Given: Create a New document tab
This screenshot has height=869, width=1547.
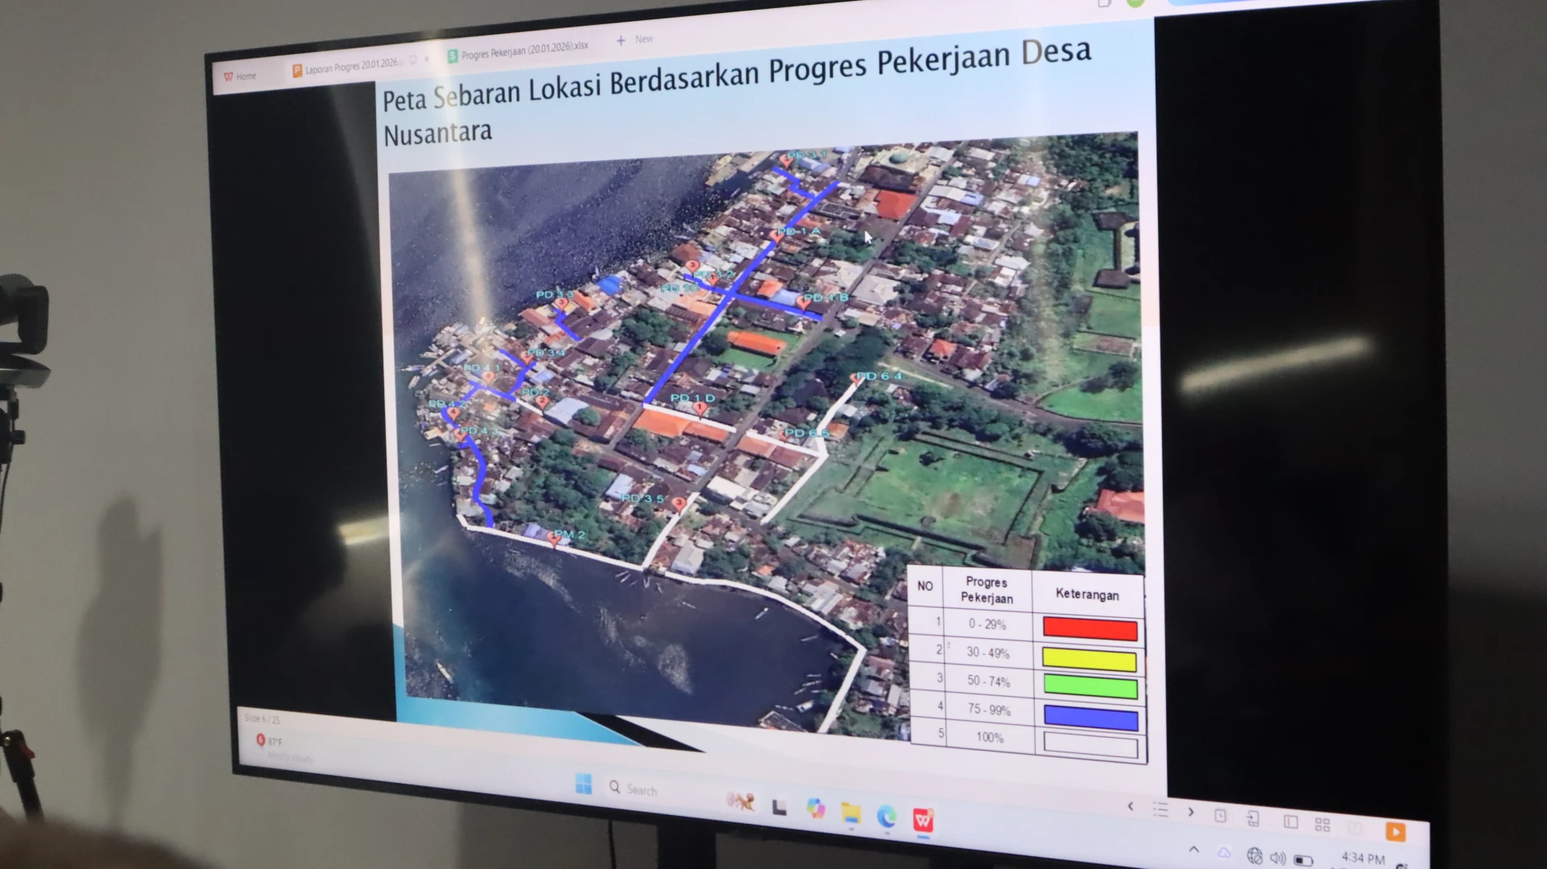Looking at the screenshot, I should [635, 39].
